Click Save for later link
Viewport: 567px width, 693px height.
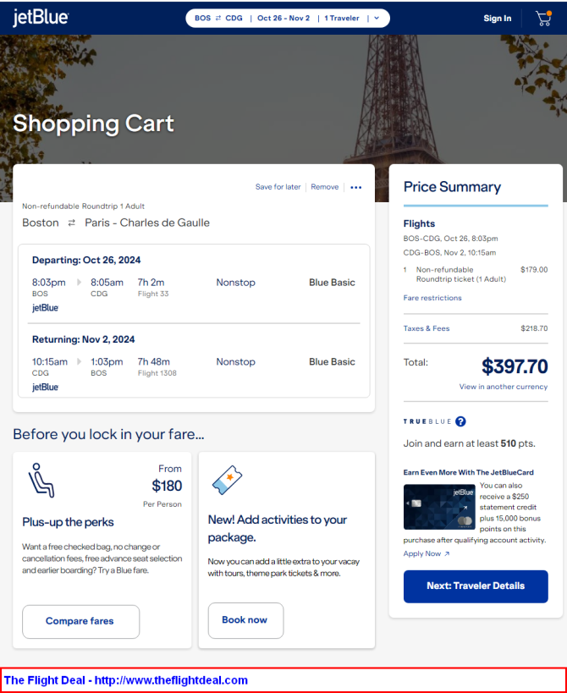(x=278, y=187)
